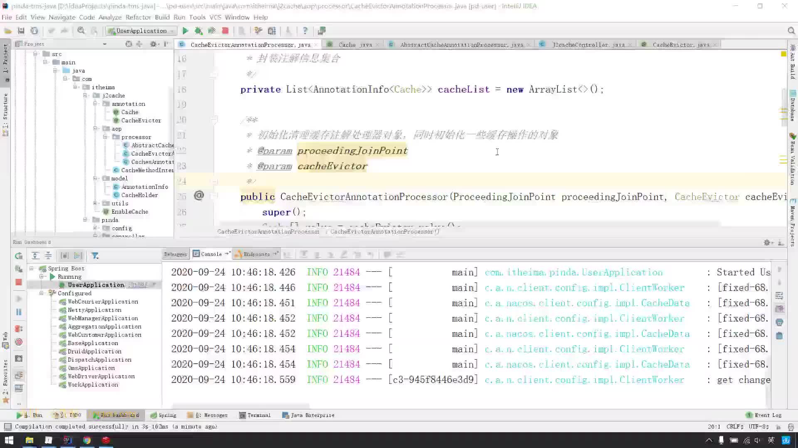Click the override gutter icon at line 25
This screenshot has height=448, width=798.
coord(199,195)
